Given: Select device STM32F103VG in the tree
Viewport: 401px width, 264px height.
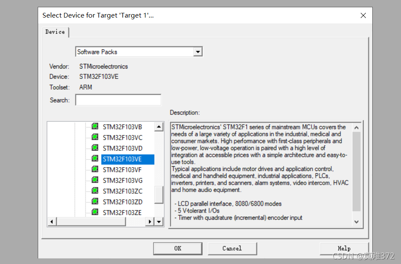Looking at the screenshot, I should coord(123,180).
